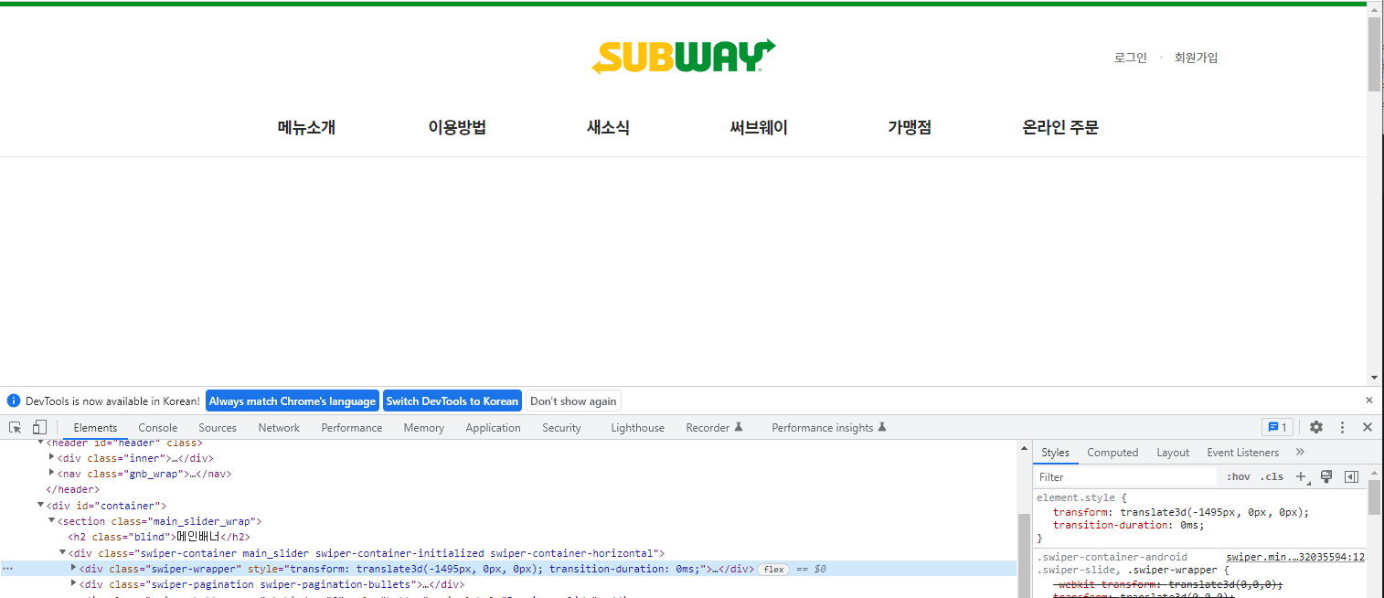Open the Lighthouse tab
Screen dimensions: 1384x598
(638, 427)
